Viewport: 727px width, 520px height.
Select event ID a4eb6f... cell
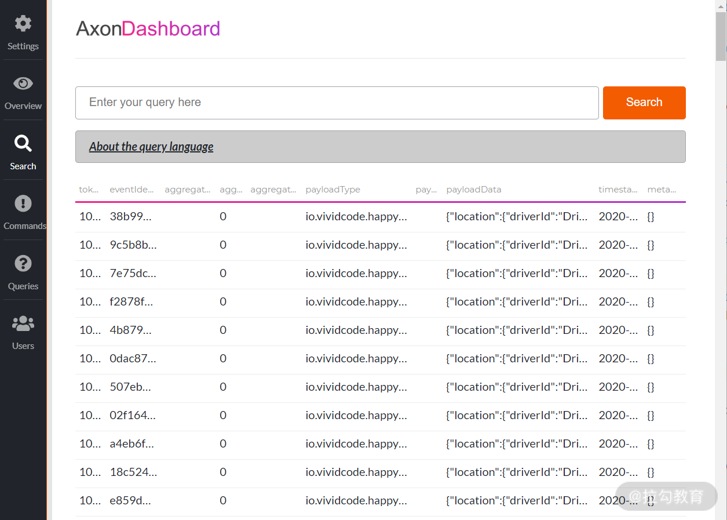pos(132,444)
